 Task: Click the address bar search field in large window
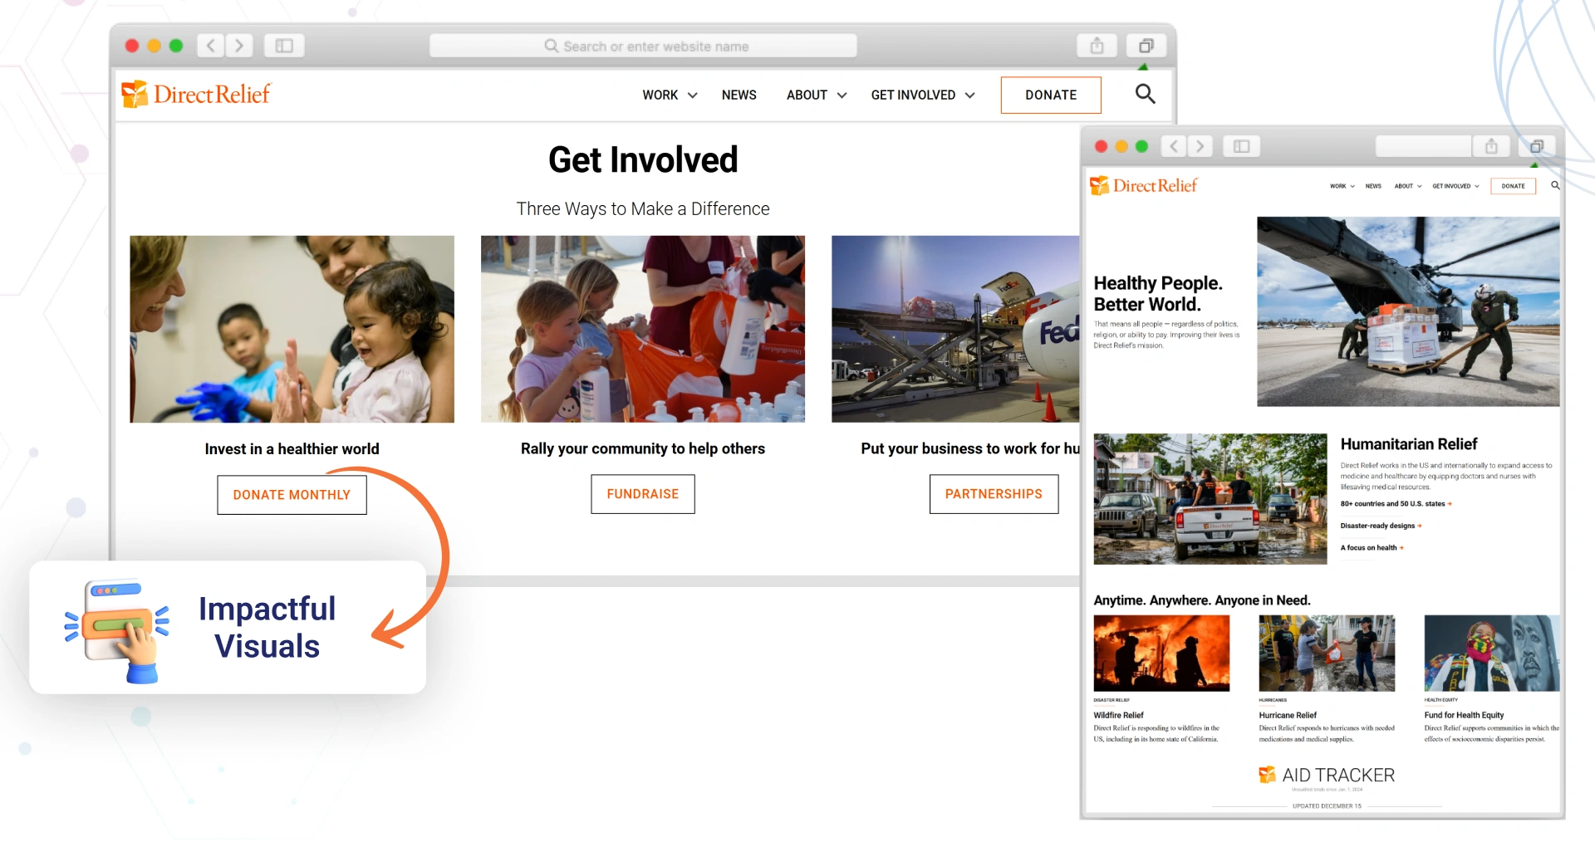643,46
